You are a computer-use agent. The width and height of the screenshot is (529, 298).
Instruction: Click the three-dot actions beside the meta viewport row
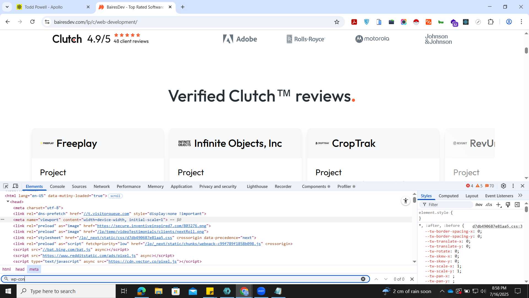tap(2, 220)
